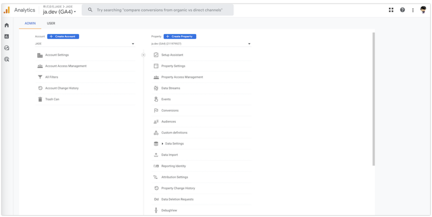Open the Account Change History link
Screen dimensions: 432x217
click(x=62, y=88)
